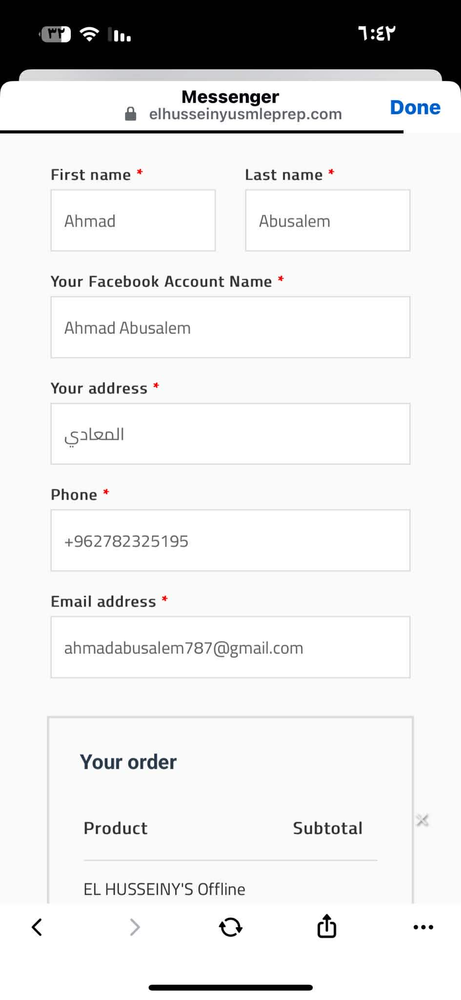Focus the Facebook Account Name field
This screenshot has height=1000, width=461.
230,327
